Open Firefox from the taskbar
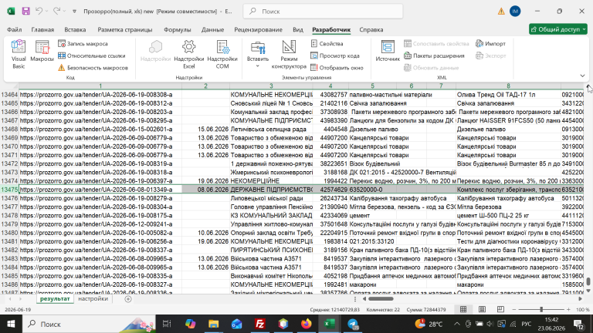 point(307,324)
